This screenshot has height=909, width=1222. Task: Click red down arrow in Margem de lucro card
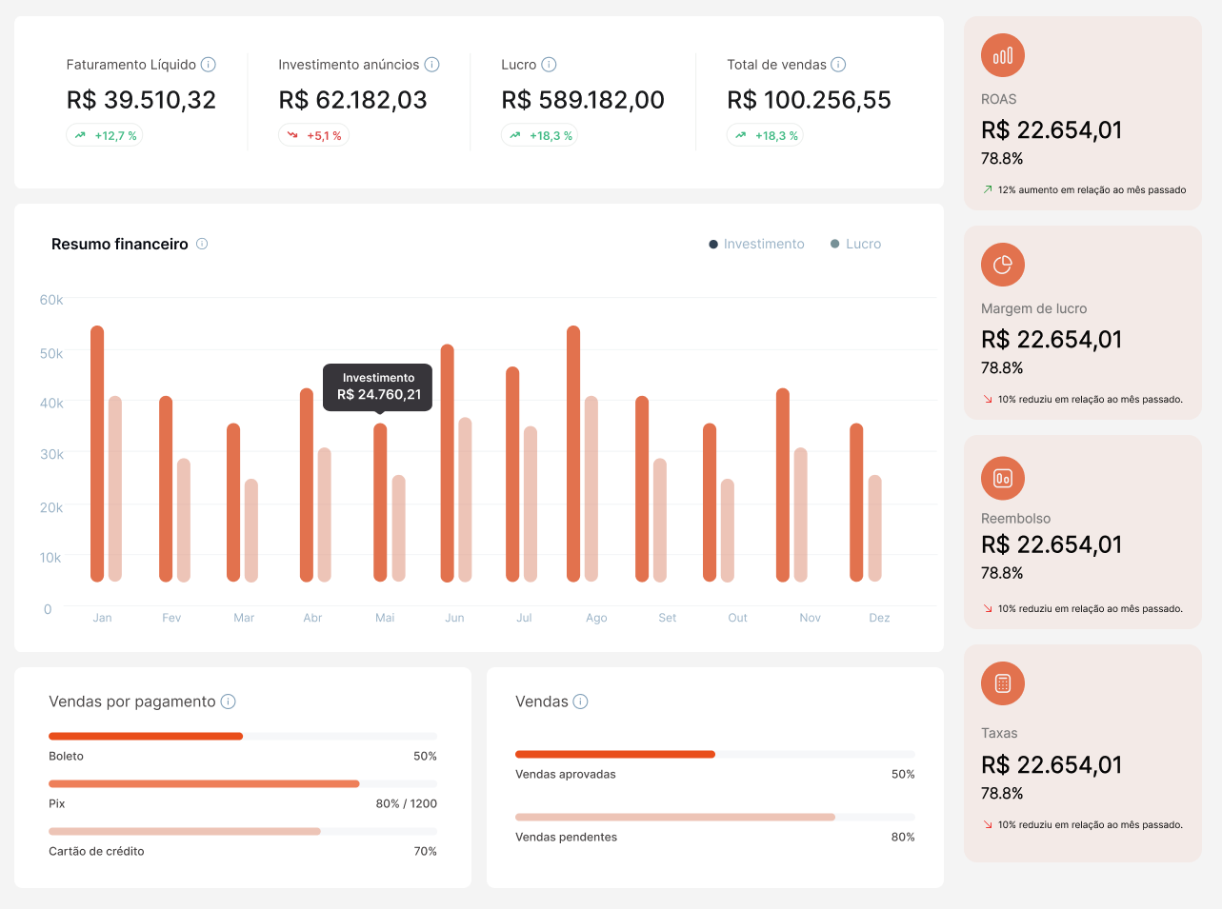tap(988, 399)
